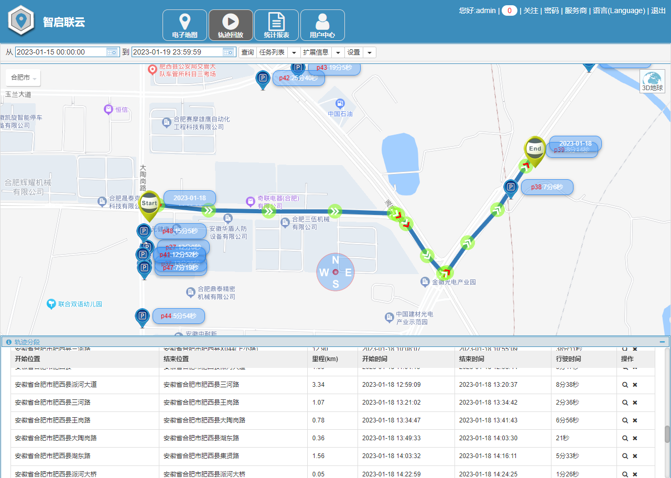Open the calendar picker for the start date
This screenshot has height=478, width=671.
[111, 52]
